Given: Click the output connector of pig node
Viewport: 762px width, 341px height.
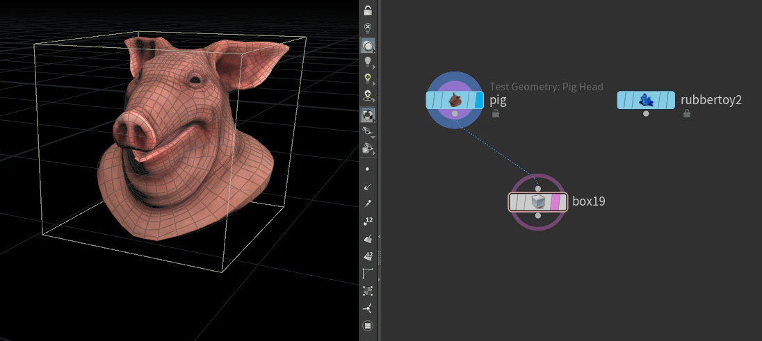Looking at the screenshot, I should (455, 114).
